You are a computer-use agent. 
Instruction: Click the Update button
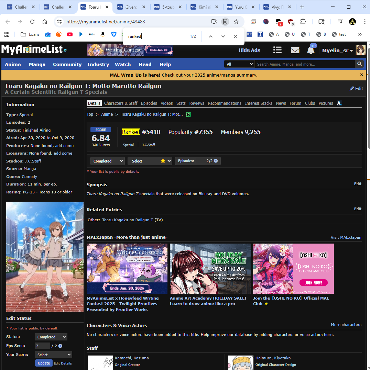44,363
